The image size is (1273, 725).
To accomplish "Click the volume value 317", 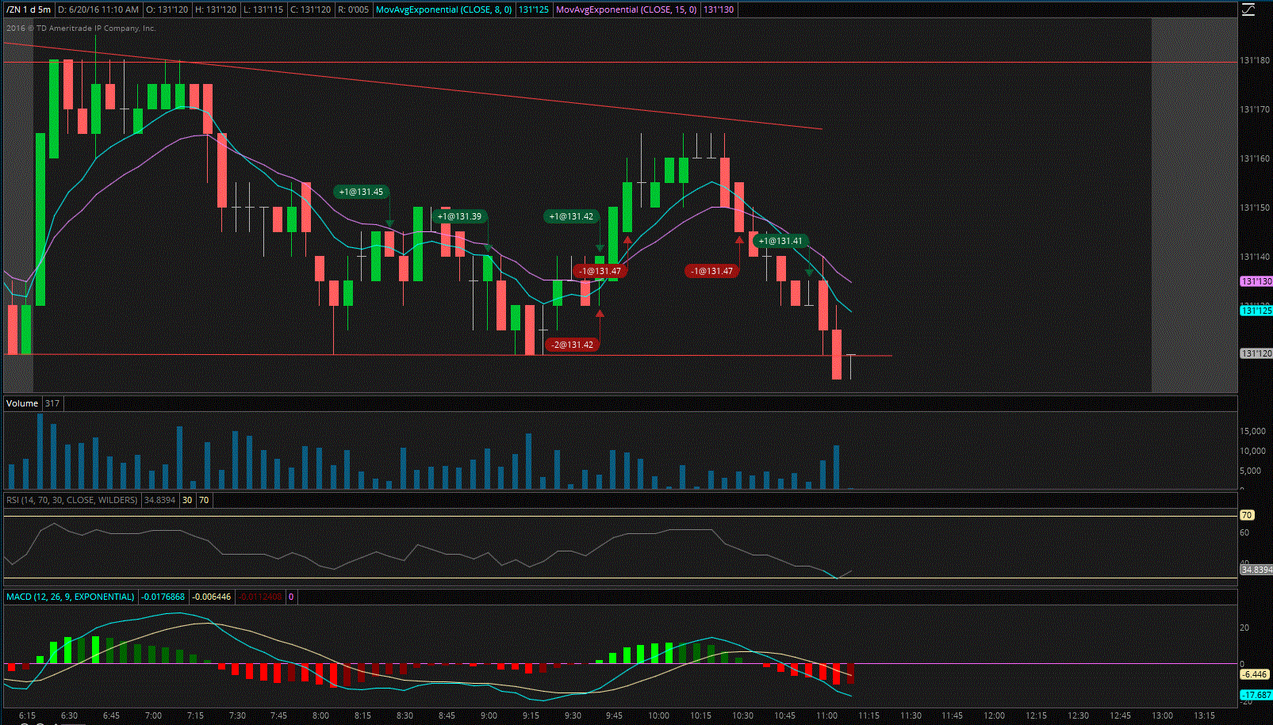I will pos(52,403).
